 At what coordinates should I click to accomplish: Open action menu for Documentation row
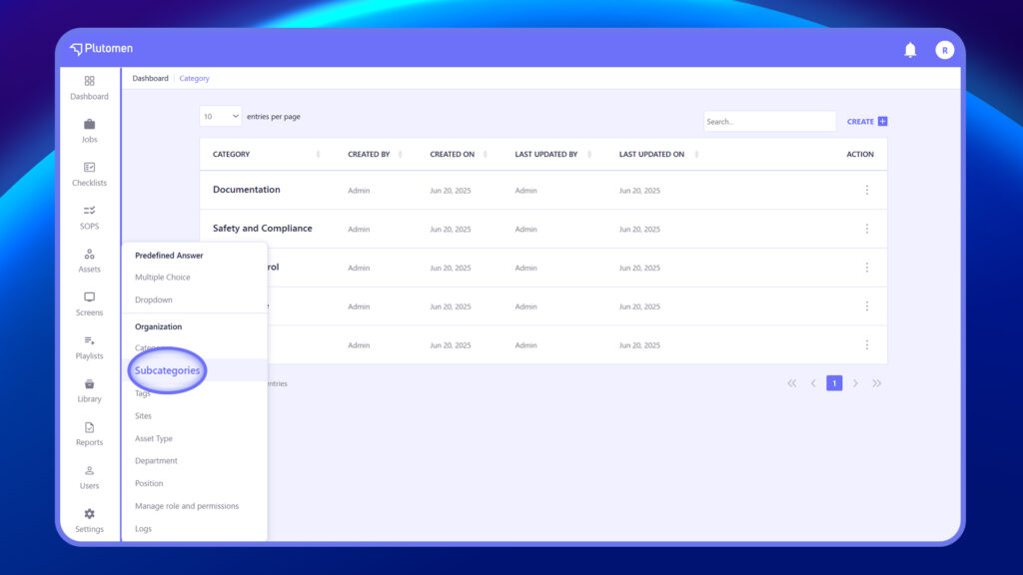[866, 190]
